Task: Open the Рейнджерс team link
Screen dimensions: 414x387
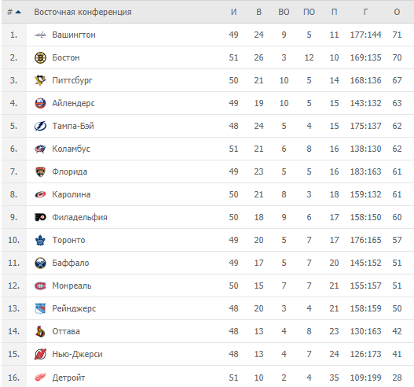Action: 74,308
